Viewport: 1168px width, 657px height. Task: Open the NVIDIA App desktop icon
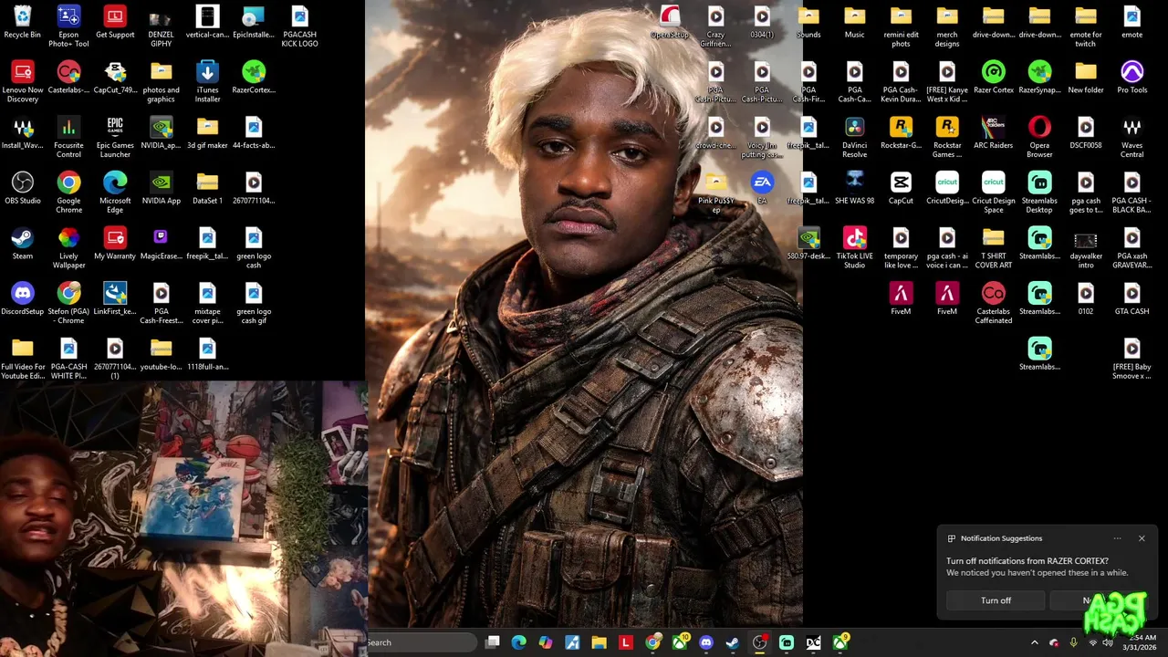161,189
